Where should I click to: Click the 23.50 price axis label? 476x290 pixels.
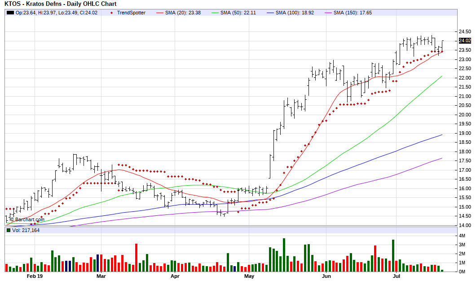(465, 50)
